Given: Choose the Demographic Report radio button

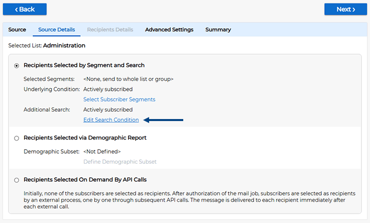Looking at the screenshot, I should (17, 138).
